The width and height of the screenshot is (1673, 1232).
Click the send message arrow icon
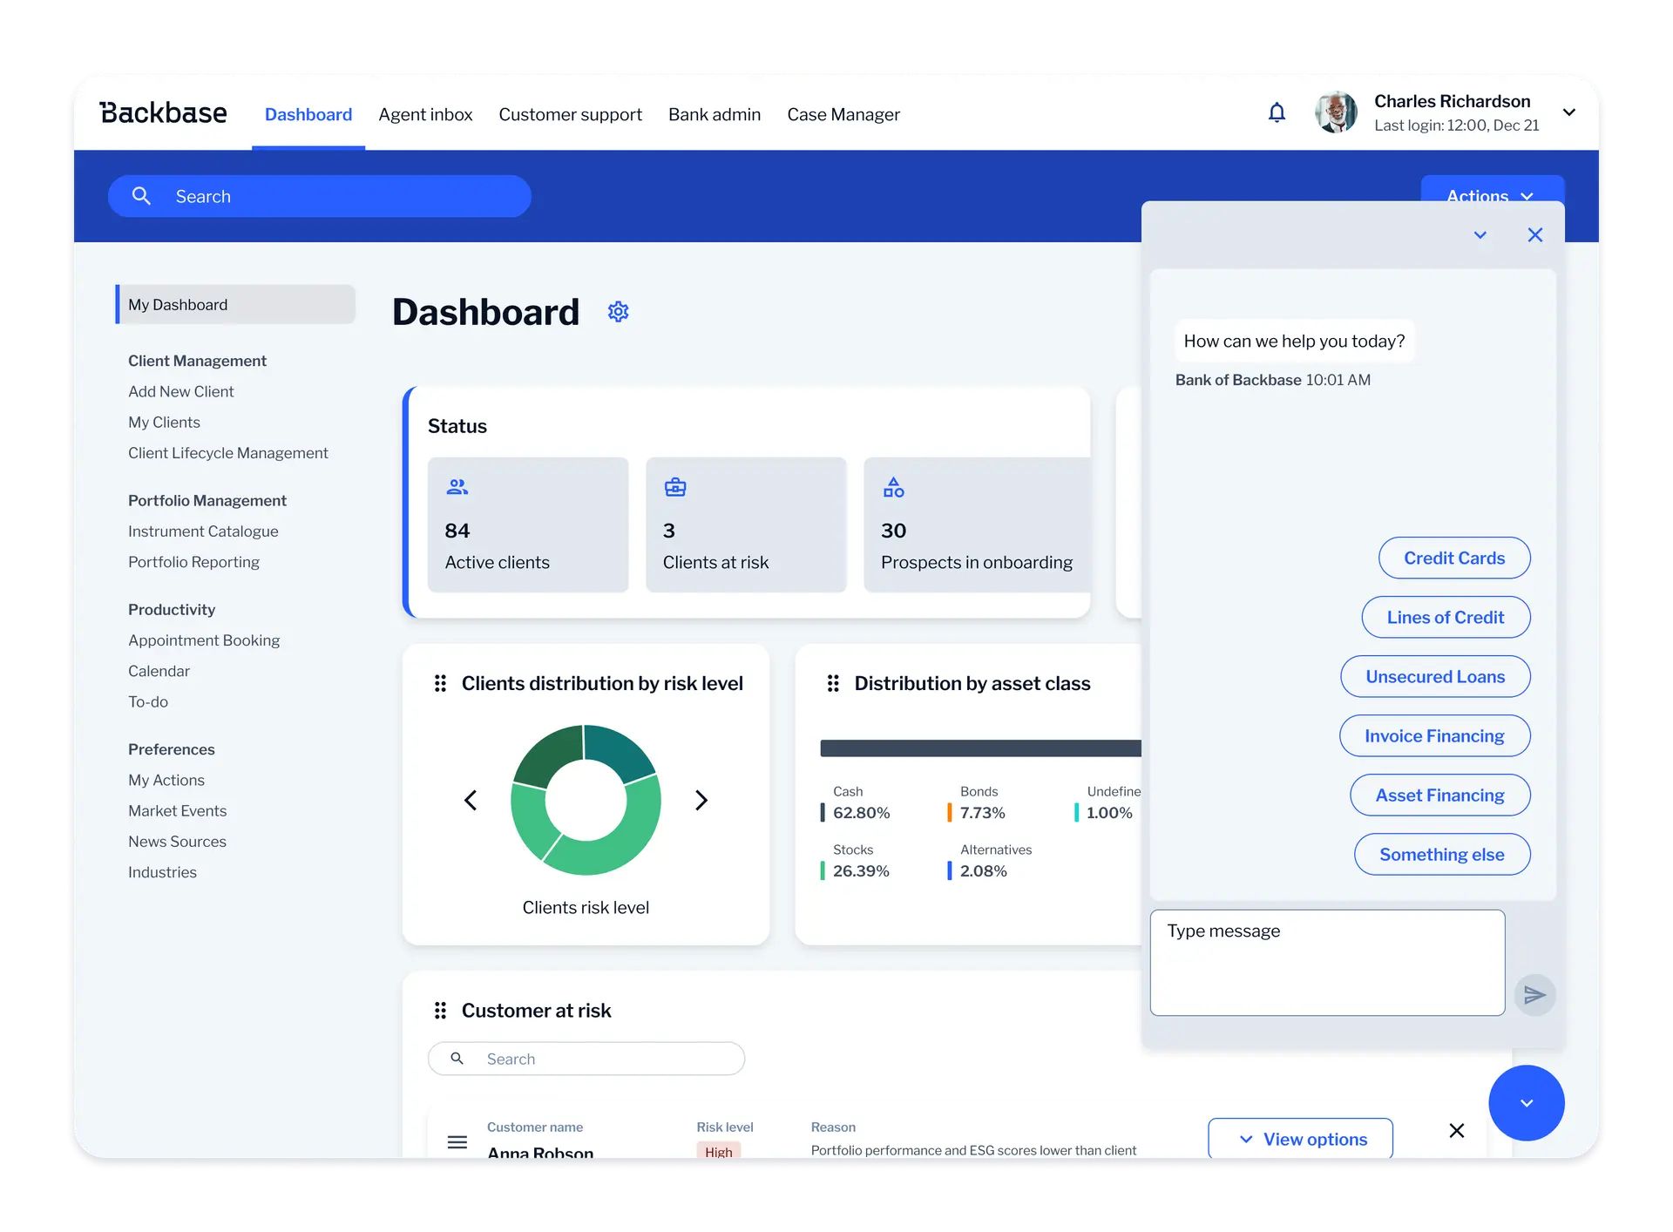click(1534, 995)
